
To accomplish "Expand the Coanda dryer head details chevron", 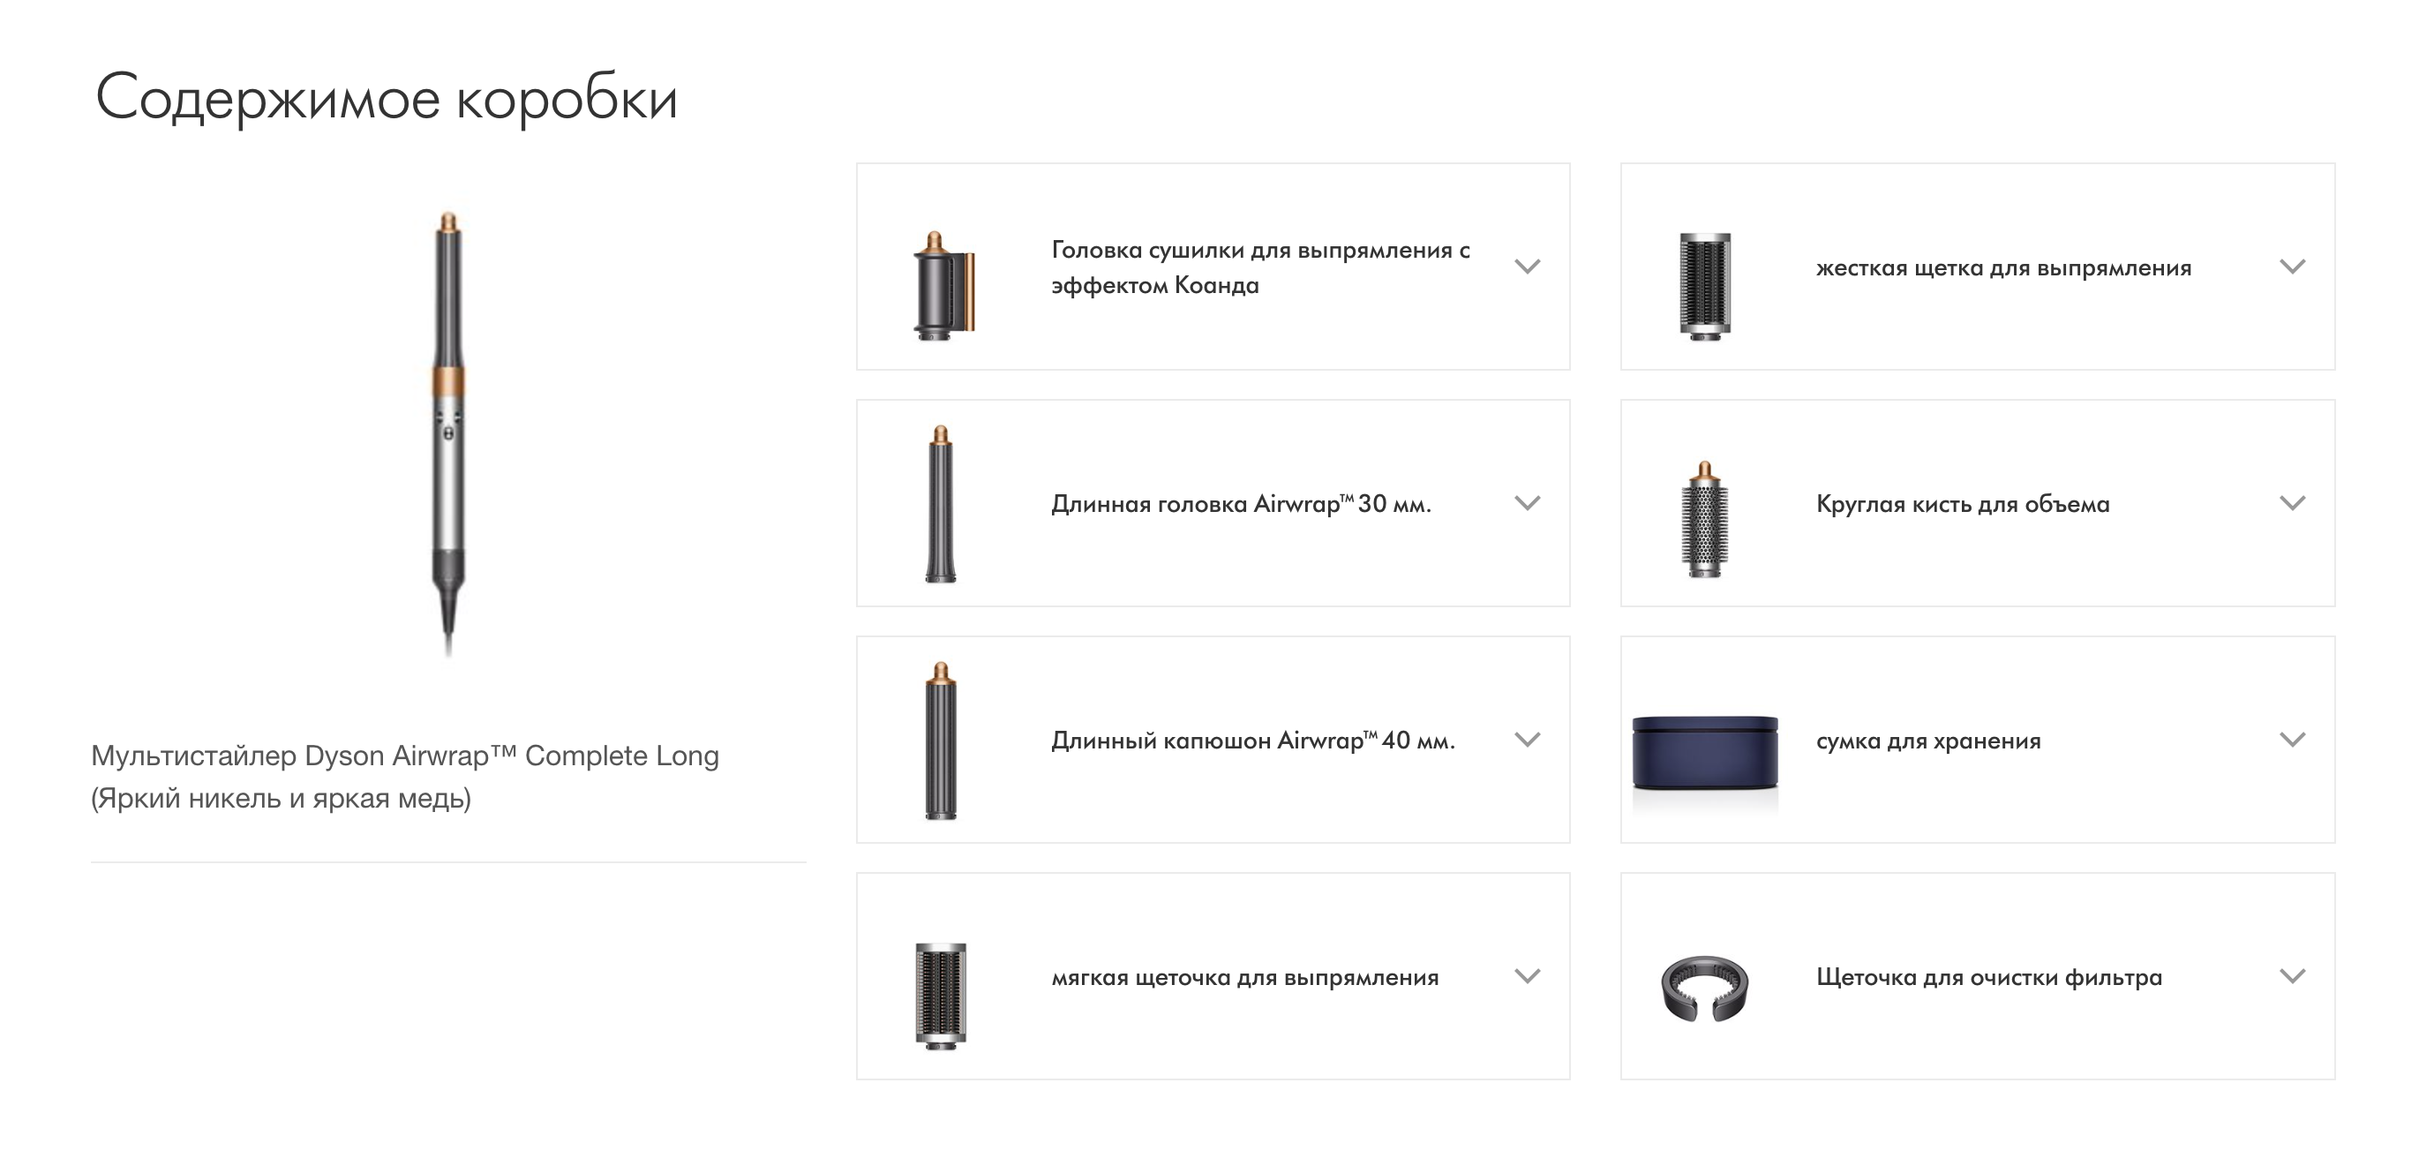I will tap(1527, 267).
